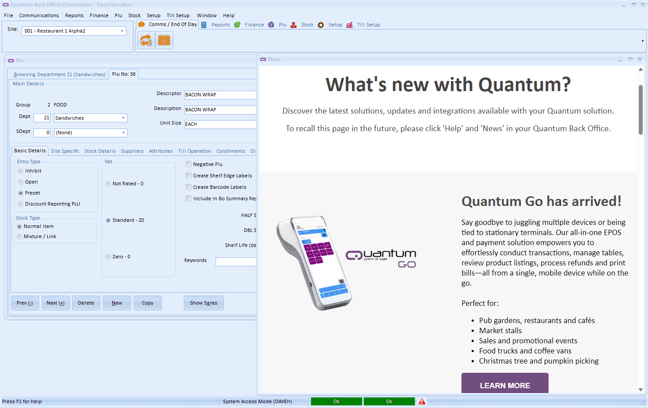Switch to the Site Specific tab
Image resolution: width=648 pixels, height=408 pixels.
[x=65, y=151]
